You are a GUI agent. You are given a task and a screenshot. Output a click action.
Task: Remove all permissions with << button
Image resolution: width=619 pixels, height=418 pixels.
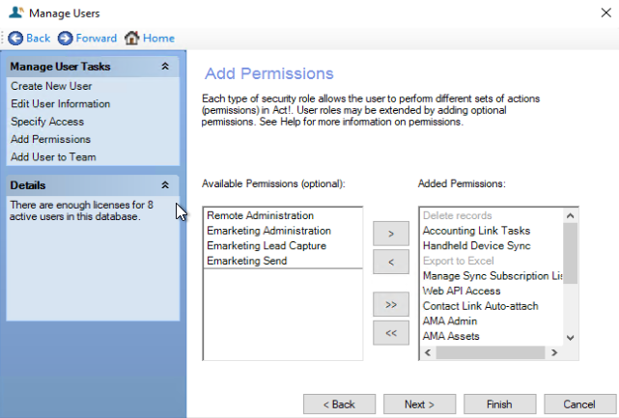tap(391, 333)
